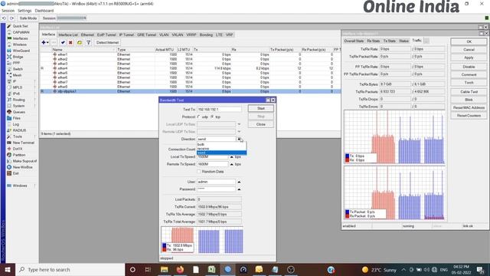The width and height of the screenshot is (490, 276).
Task: Collapse the User field arrow
Action: pos(239,182)
